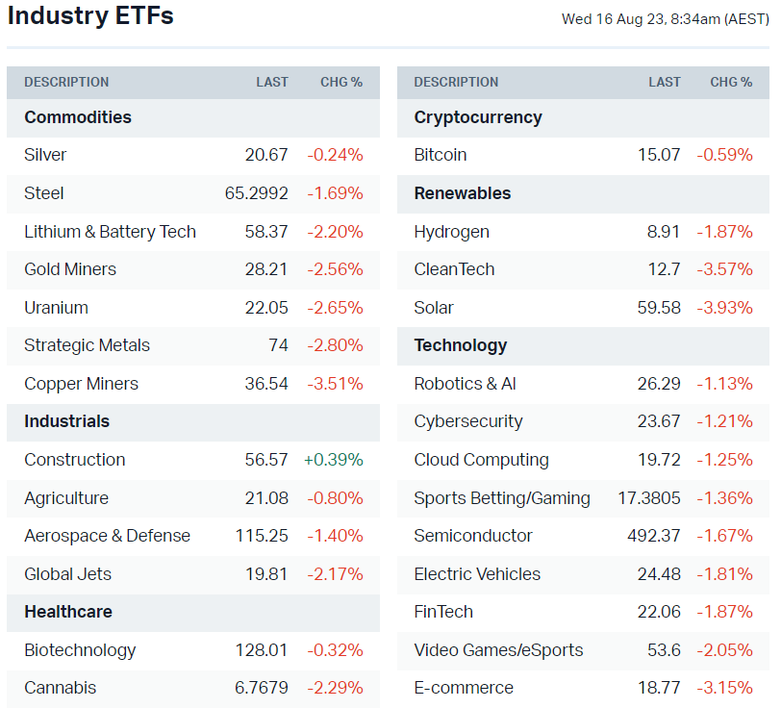Click the E-commerce ETF entry

(464, 688)
